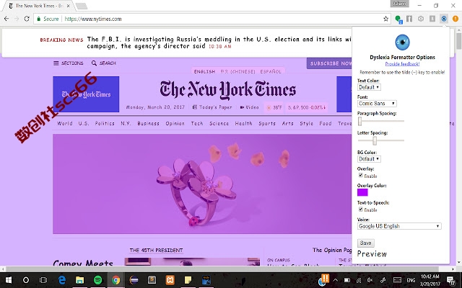
Task: Click the dyslexia formatter eye logo
Action: click(402, 42)
